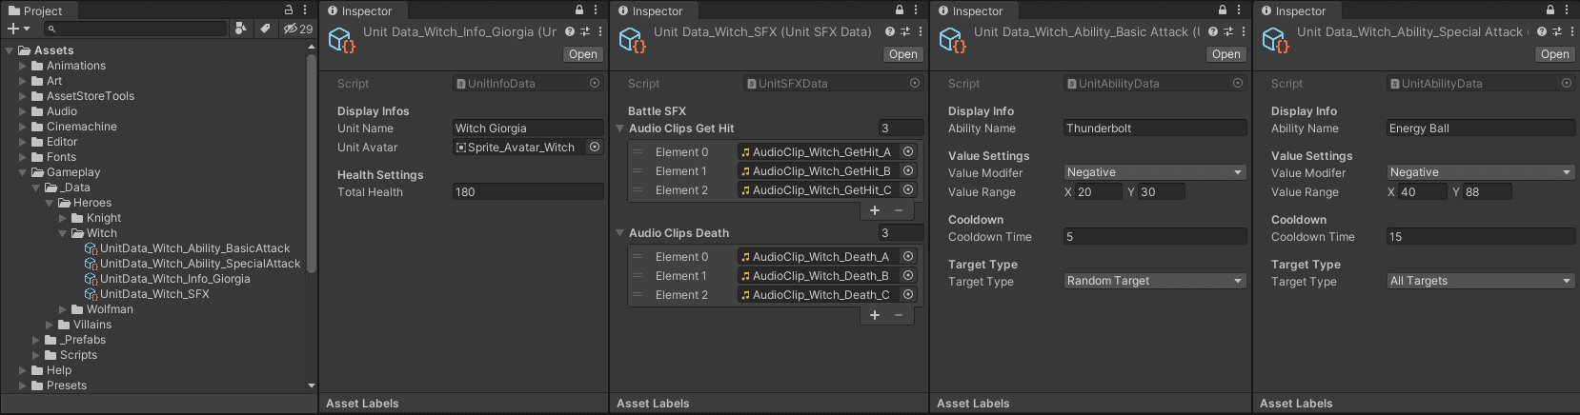Click the Unit Name field Witch Giorgia
Viewport: 1580px width, 415px height.
(x=528, y=128)
